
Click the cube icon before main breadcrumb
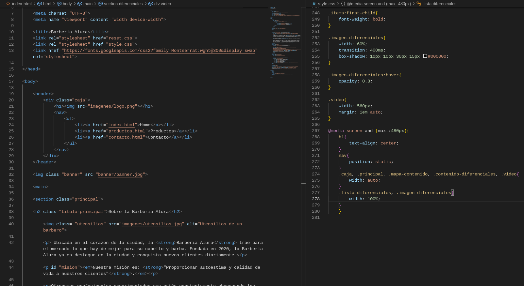pos(80,4)
